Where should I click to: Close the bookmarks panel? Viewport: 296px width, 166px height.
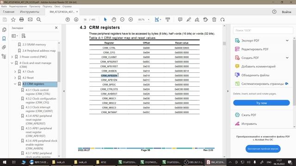[56, 28]
